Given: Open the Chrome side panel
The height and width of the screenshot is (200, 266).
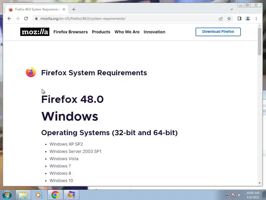Looking at the screenshot, I should 239,18.
